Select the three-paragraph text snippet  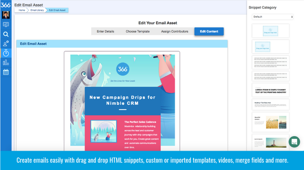tap(271, 62)
